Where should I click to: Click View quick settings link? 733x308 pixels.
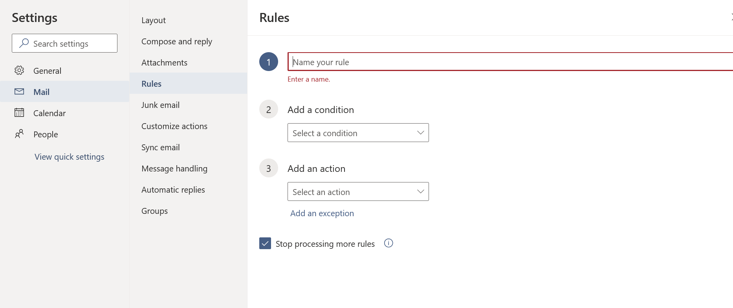[x=70, y=157]
